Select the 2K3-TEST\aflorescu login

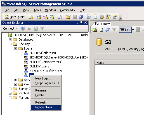point(43,53)
